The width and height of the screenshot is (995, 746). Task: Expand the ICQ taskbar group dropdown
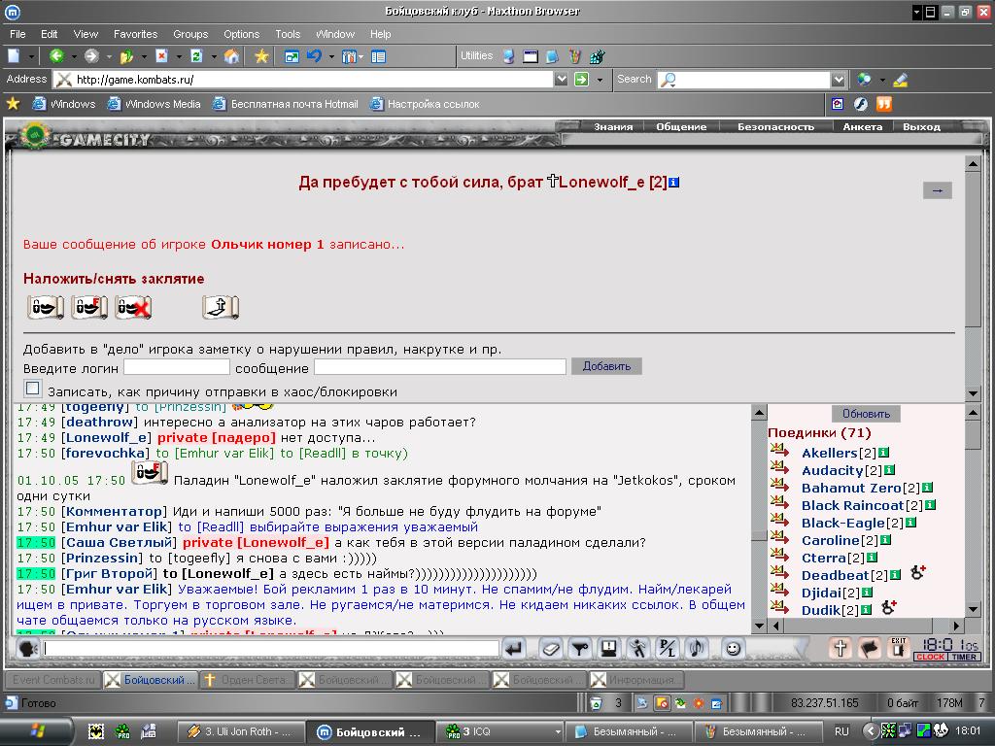tap(558, 732)
